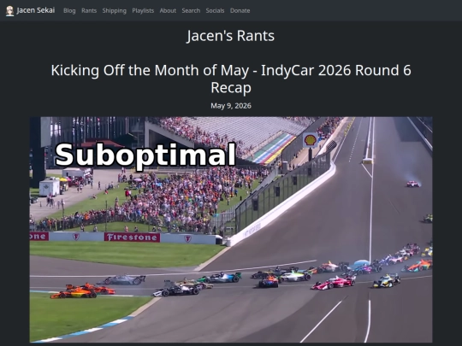The width and height of the screenshot is (462, 346).
Task: Click the May 9, 2026 date
Action: [231, 106]
